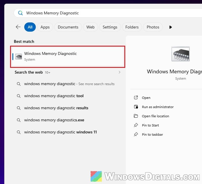Switch to the Documents filter
This screenshot has height=184, width=202.
coord(68,27)
